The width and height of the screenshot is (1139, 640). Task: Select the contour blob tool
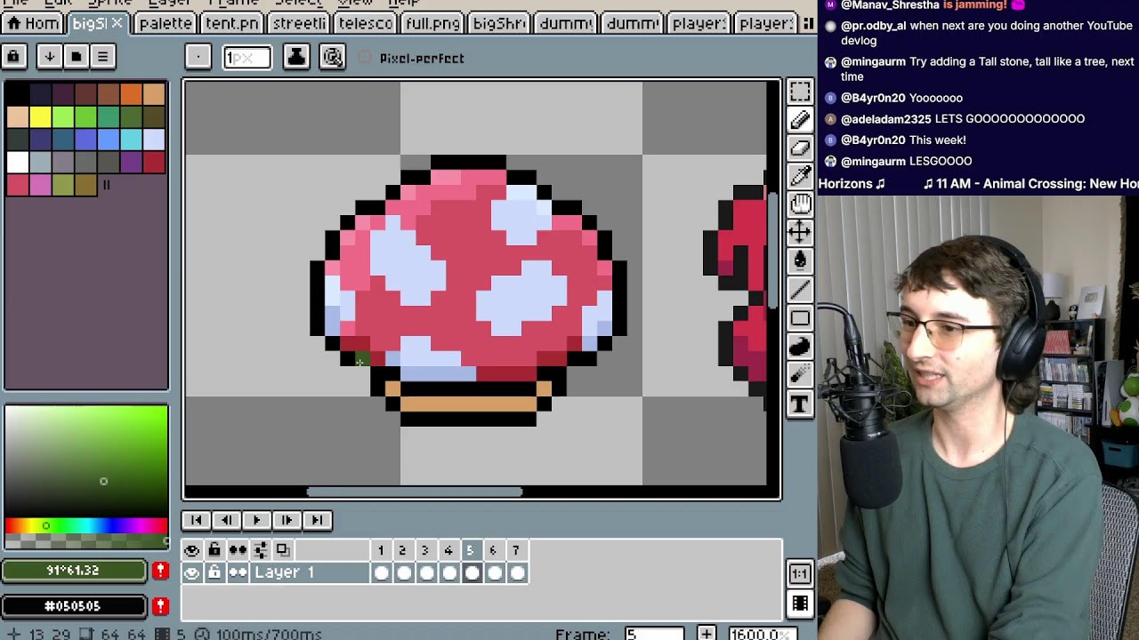coord(800,347)
